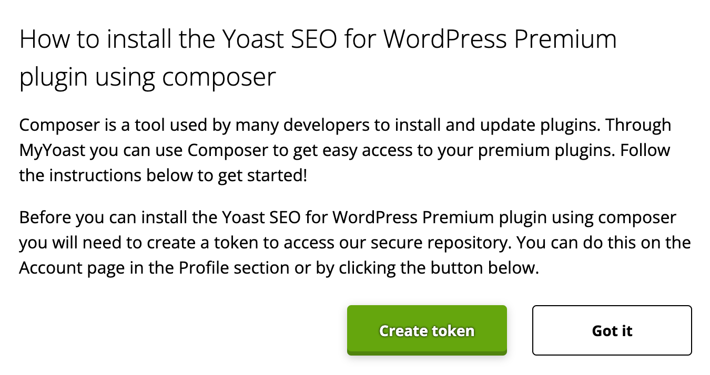Click "plugin using composer" in the heading
Image resolution: width=710 pixels, height=375 pixels.
point(147,77)
